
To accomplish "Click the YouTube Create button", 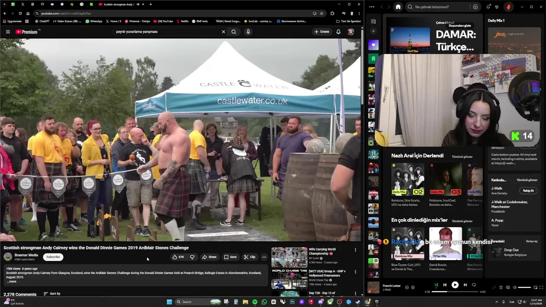I will click(x=322, y=32).
